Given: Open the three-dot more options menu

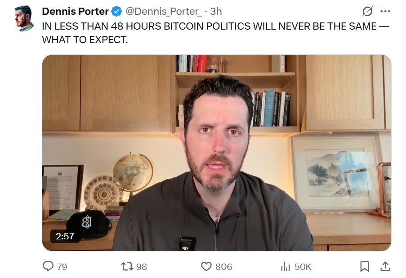Looking at the screenshot, I should [x=385, y=11].
